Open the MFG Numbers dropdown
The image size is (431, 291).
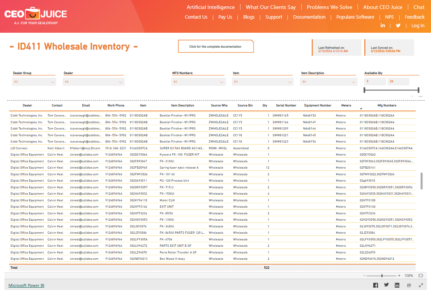pos(198,82)
